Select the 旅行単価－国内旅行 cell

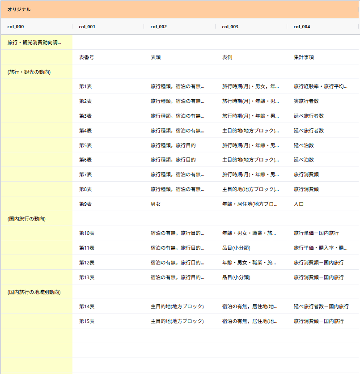coord(316,233)
